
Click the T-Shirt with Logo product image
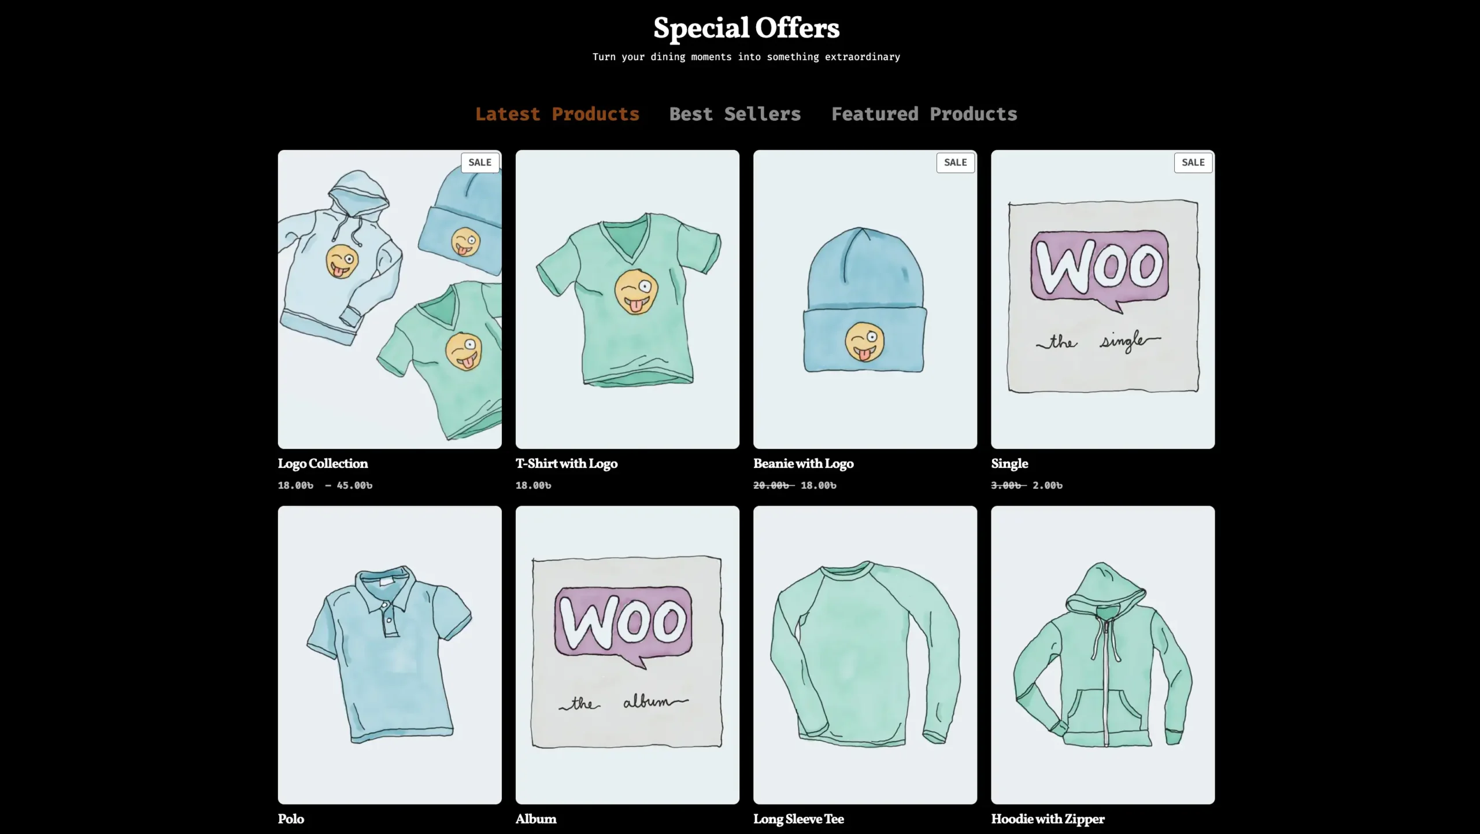(x=627, y=299)
